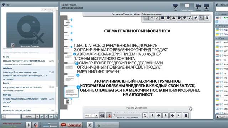This screenshot has height=128, width=228.
Task: Select the text 'A' tool
Action: pos(190,18)
